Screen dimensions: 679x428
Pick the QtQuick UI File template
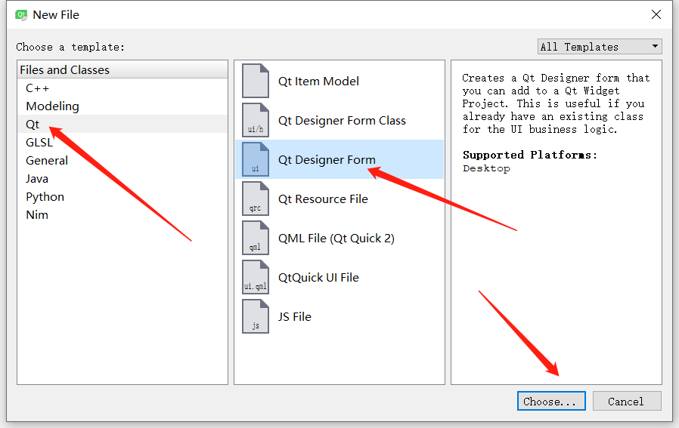[x=339, y=277]
